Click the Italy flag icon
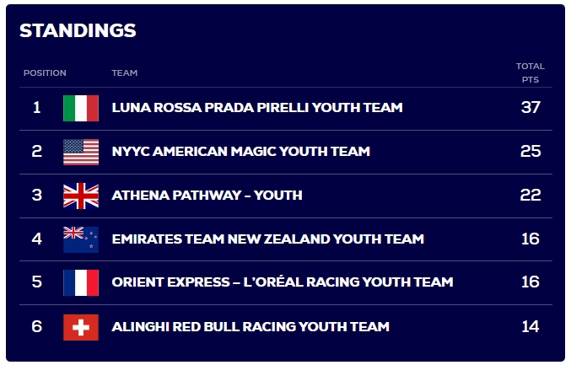Viewport: 571px width, 365px height. 81,108
